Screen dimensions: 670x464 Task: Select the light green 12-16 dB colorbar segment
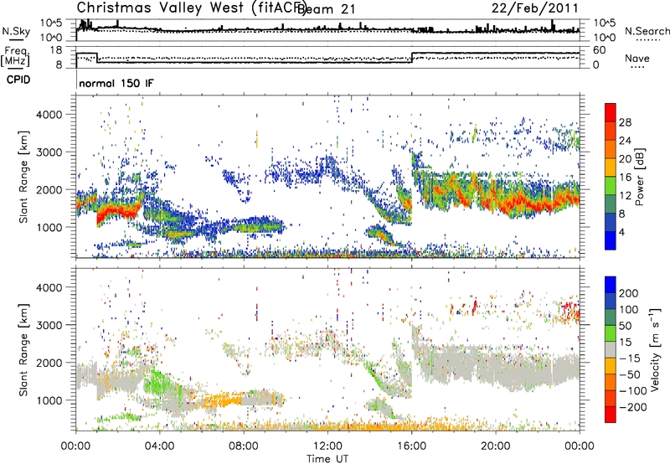click(x=611, y=185)
